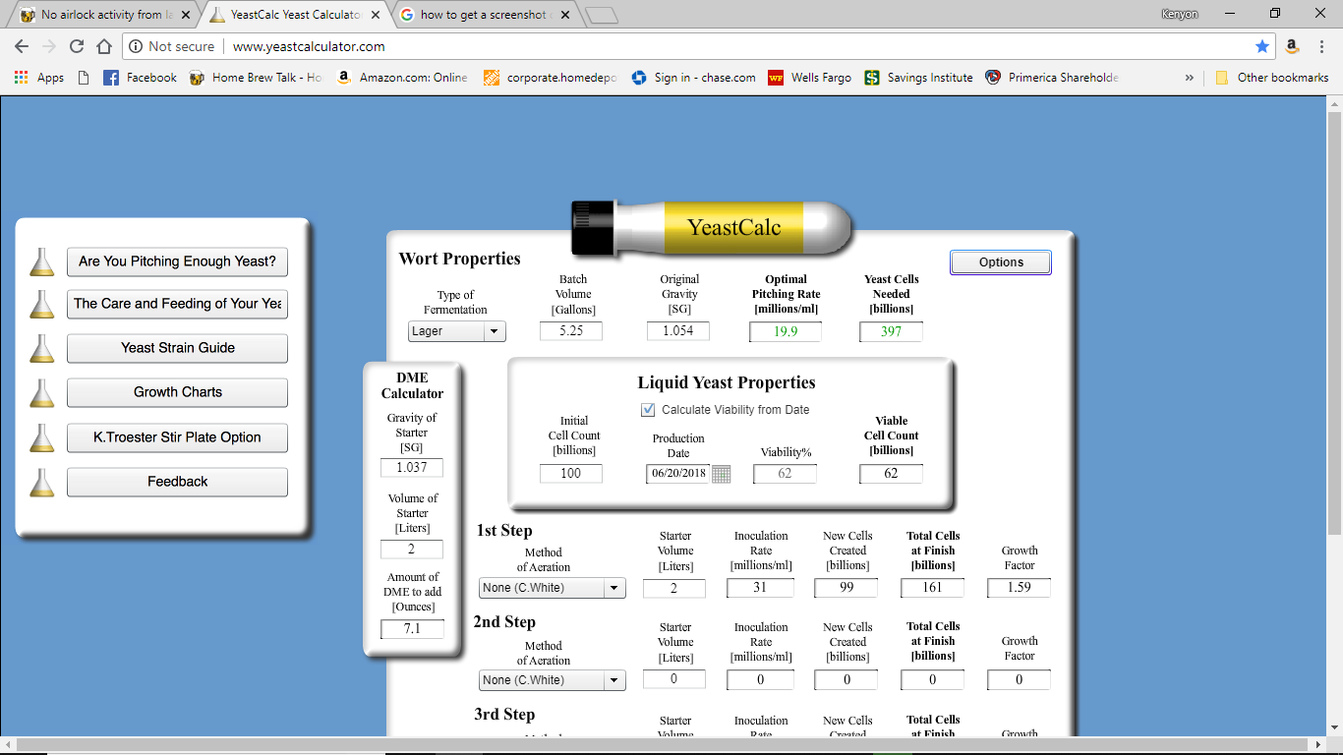1343x755 pixels.
Task: Click the Optimal Pitching Rate value 19.9
Action: pyautogui.click(x=786, y=332)
